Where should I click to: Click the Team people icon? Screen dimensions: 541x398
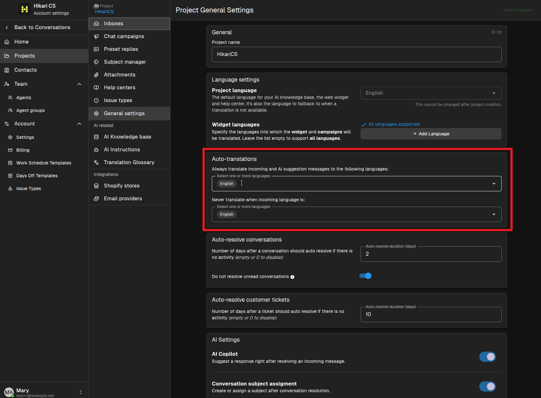tap(7, 84)
